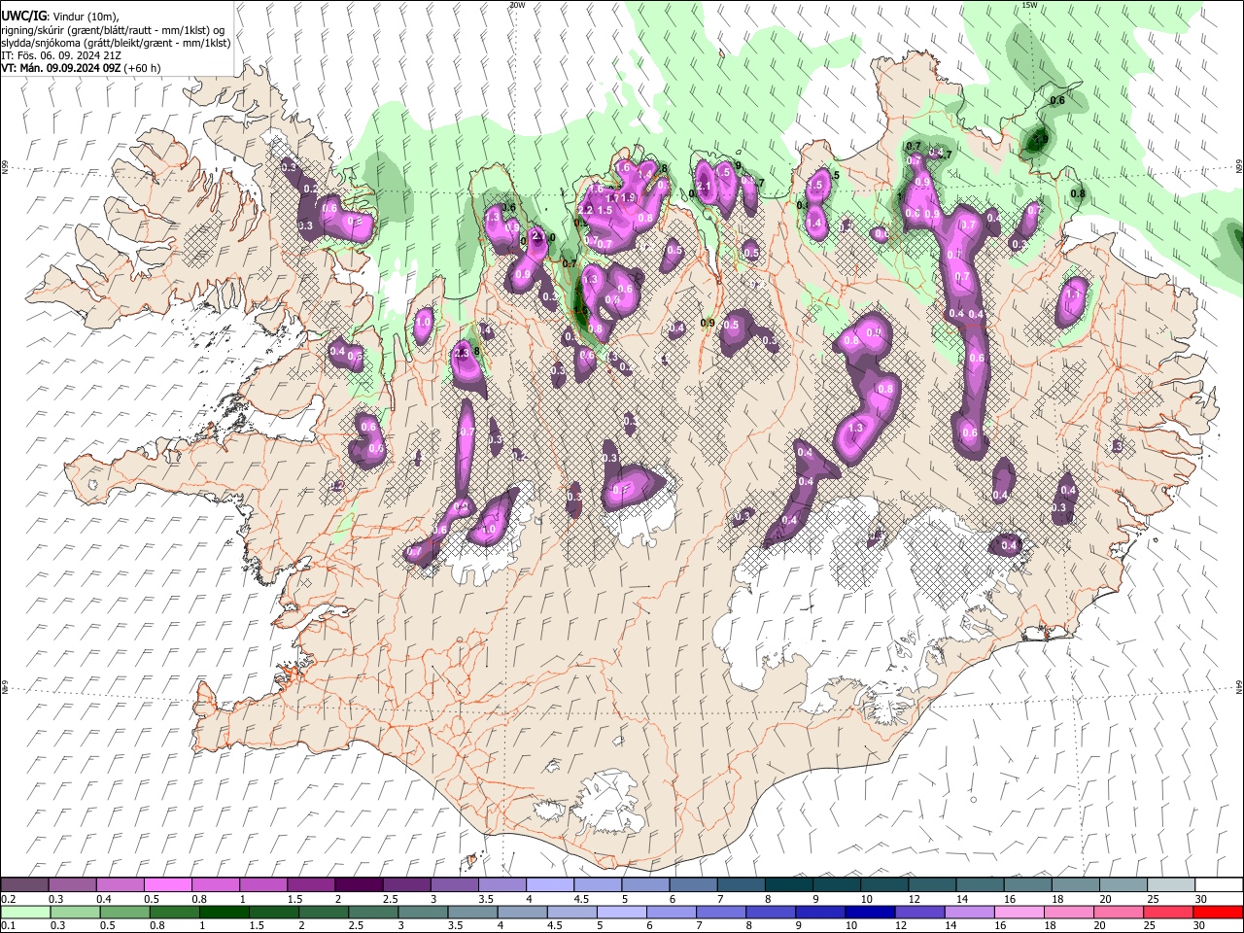The image size is (1244, 933).
Task: Click the 'UWC/IG' title text
Action: (x=22, y=16)
